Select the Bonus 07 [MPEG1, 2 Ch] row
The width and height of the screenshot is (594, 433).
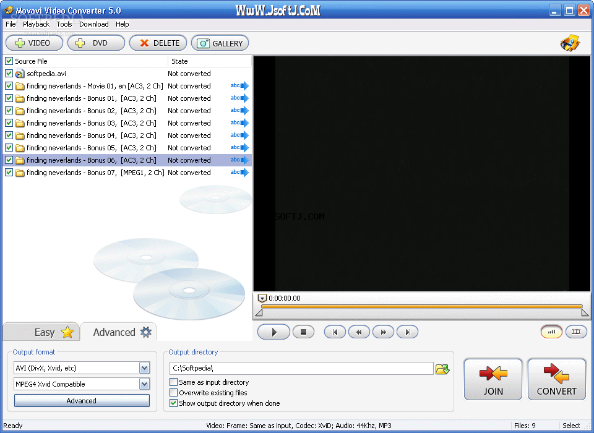coord(127,173)
